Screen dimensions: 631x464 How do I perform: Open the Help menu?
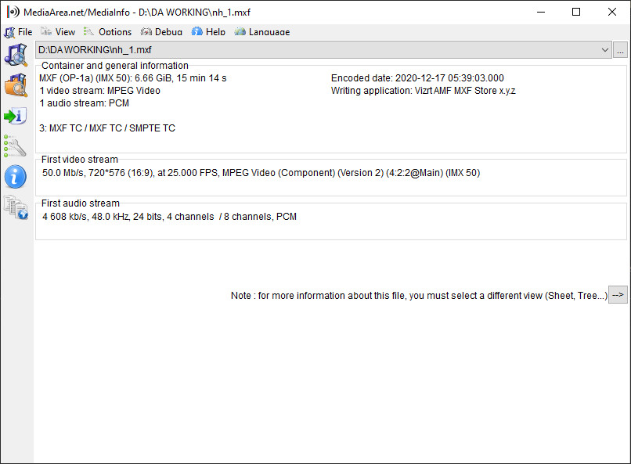tap(208, 32)
